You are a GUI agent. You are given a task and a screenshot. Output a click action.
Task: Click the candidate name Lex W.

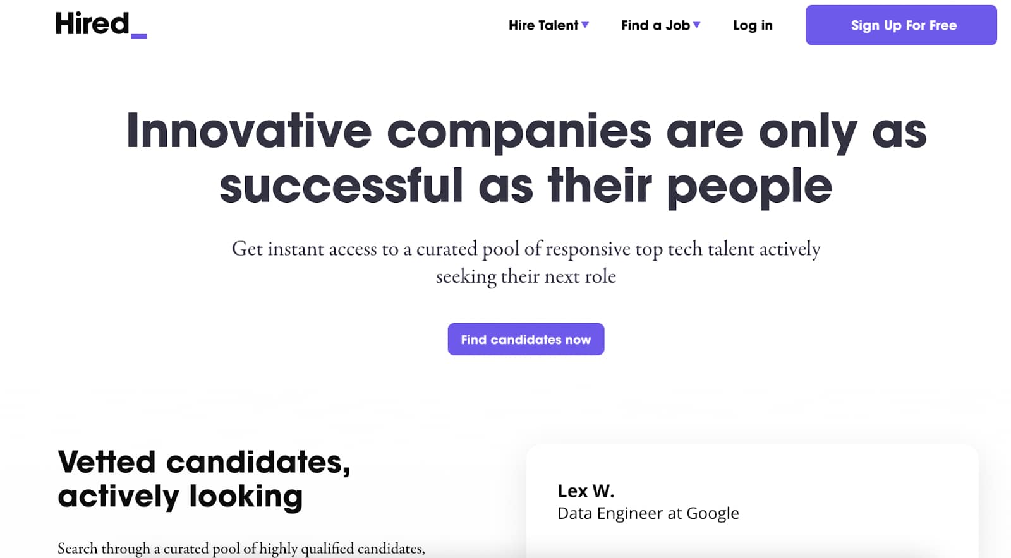pos(586,490)
